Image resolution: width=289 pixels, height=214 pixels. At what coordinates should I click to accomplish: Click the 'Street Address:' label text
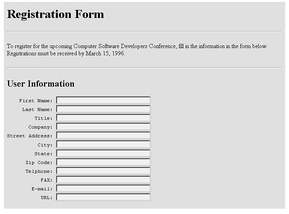(30, 136)
